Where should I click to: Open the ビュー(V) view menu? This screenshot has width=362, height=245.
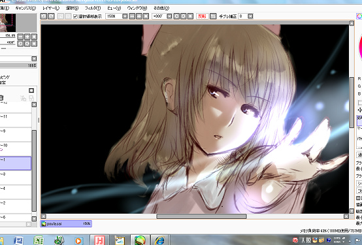[114, 8]
